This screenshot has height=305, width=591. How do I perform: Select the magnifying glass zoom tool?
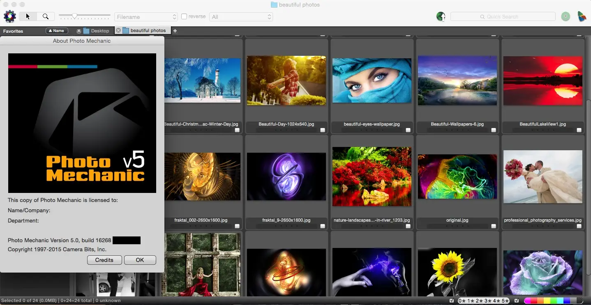(46, 16)
